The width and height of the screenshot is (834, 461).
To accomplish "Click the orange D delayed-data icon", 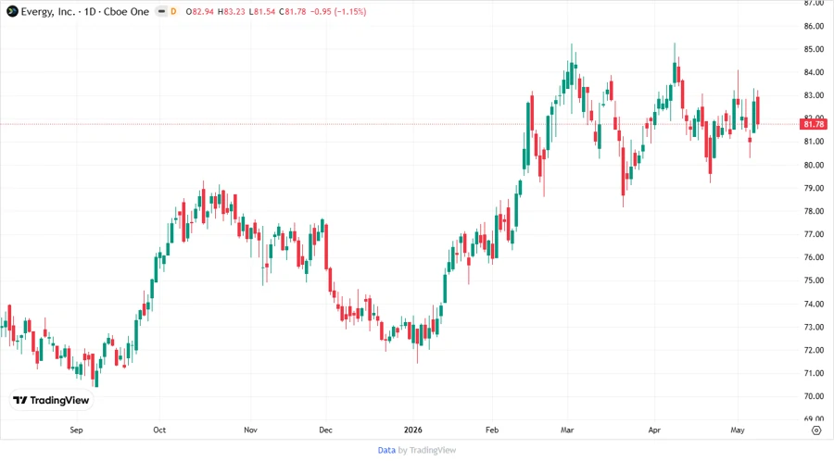I will click(x=173, y=11).
